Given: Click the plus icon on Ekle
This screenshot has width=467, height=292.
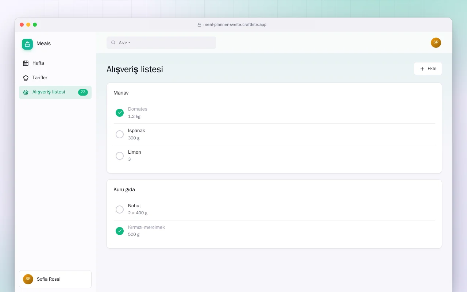Looking at the screenshot, I should tap(422, 69).
